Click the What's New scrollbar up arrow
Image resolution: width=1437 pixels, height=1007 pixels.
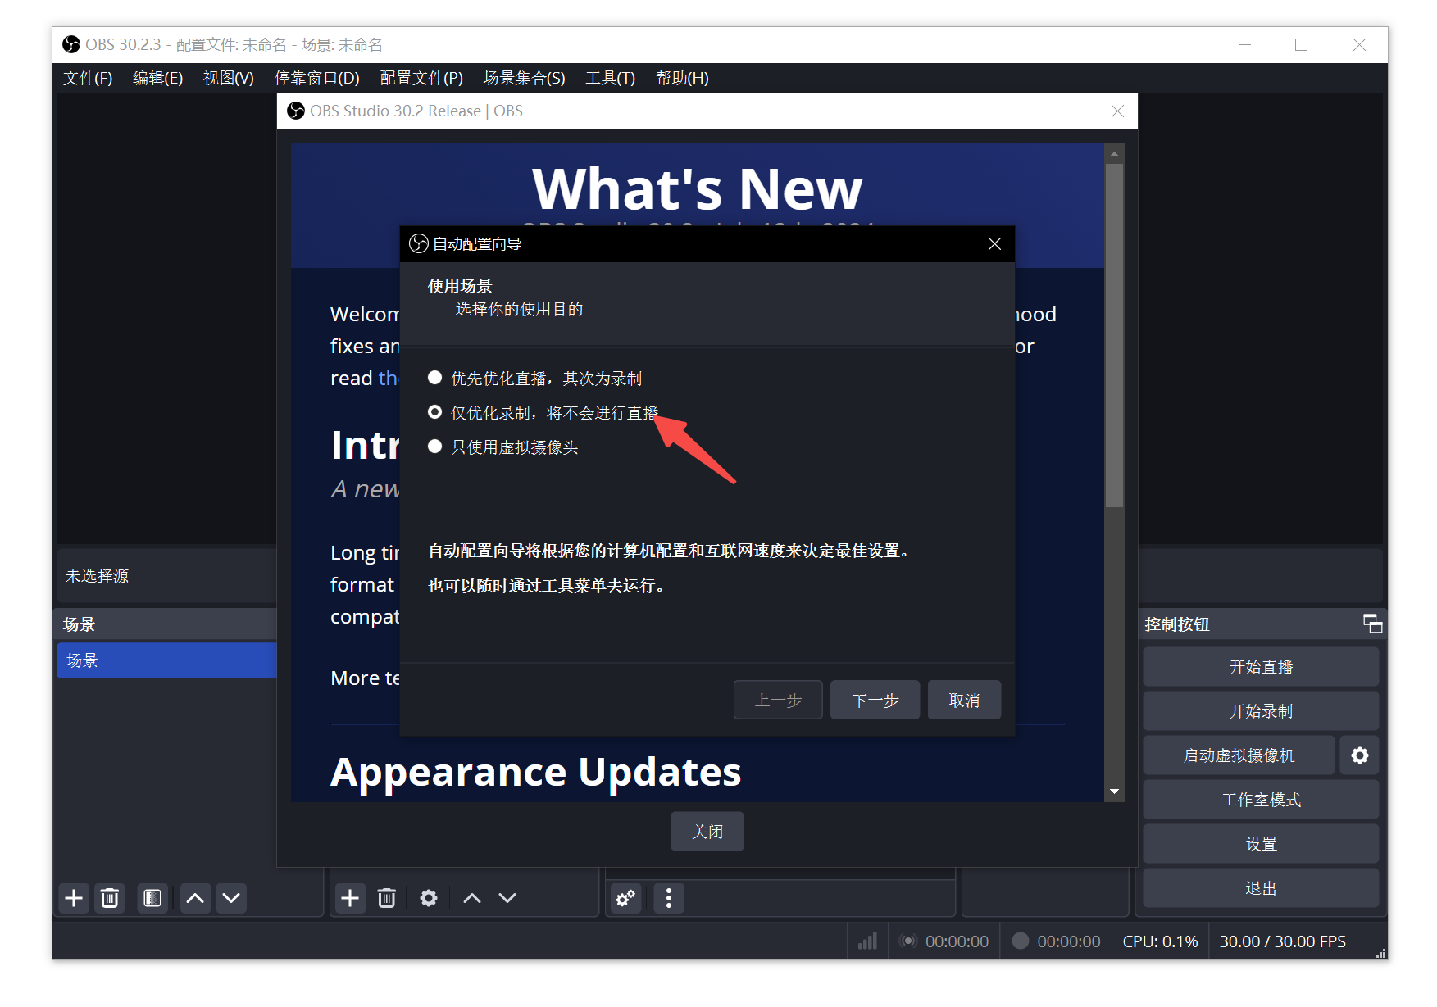point(1114,154)
